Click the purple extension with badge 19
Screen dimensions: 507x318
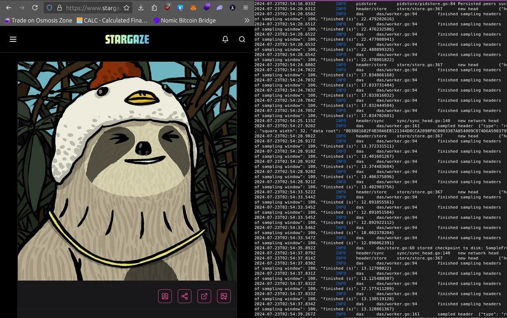coord(207,7)
